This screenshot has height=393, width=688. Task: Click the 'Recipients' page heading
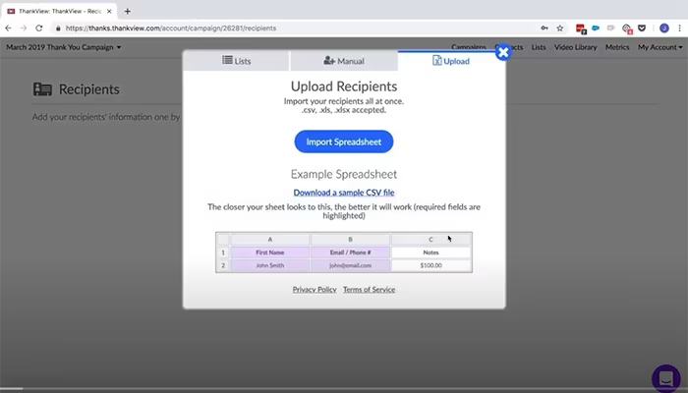(89, 89)
